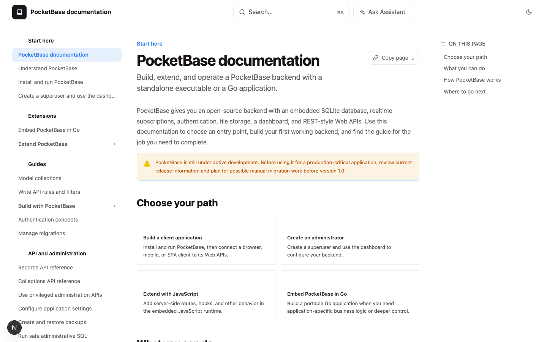Open the Copy page dropdown arrow
This screenshot has width=547, height=342.
point(413,59)
